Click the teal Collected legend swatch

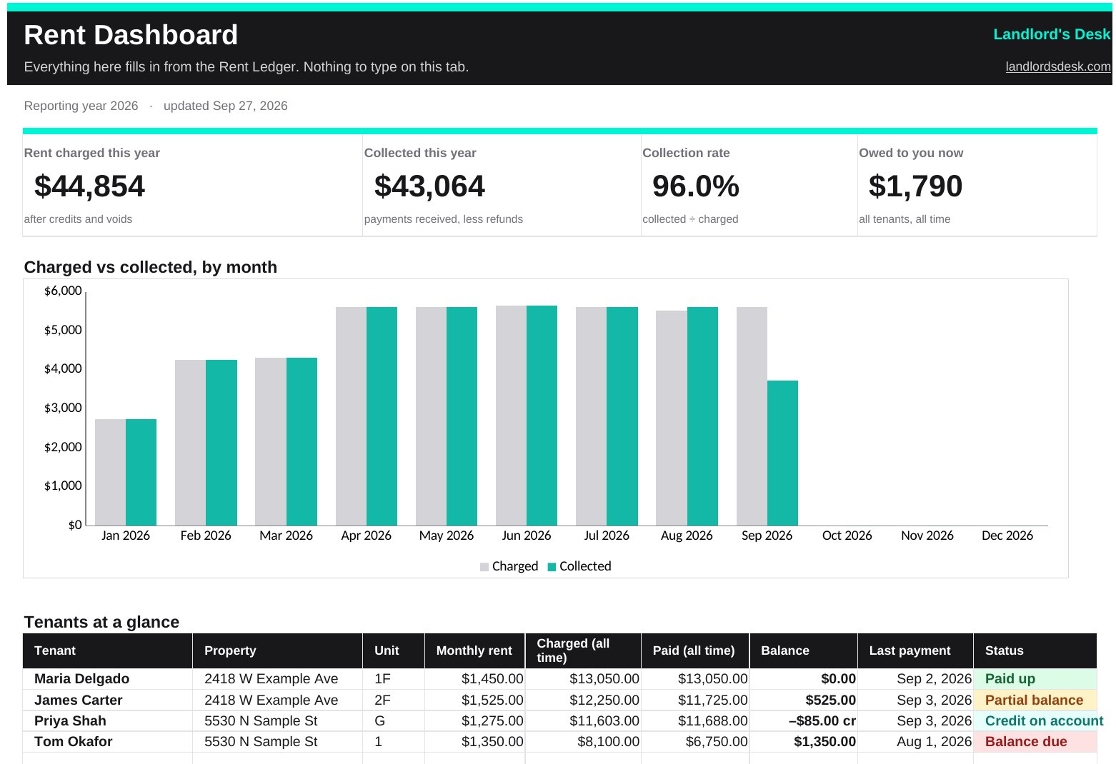(x=552, y=567)
